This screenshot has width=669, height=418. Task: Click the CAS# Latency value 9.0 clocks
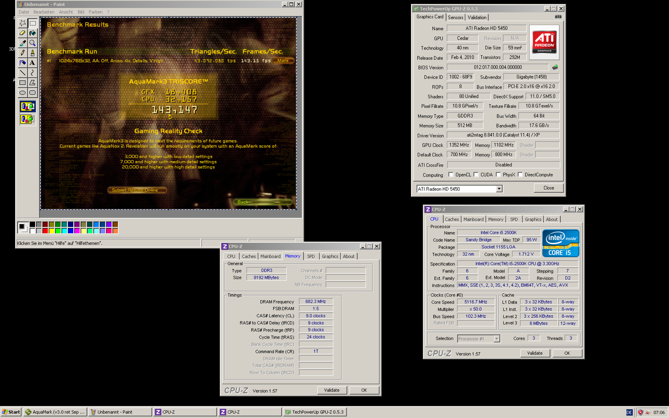click(316, 316)
